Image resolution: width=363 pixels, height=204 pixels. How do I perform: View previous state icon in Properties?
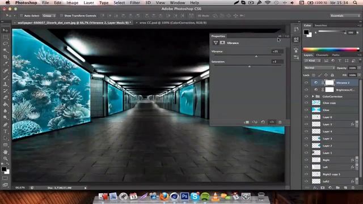[x=255, y=122]
